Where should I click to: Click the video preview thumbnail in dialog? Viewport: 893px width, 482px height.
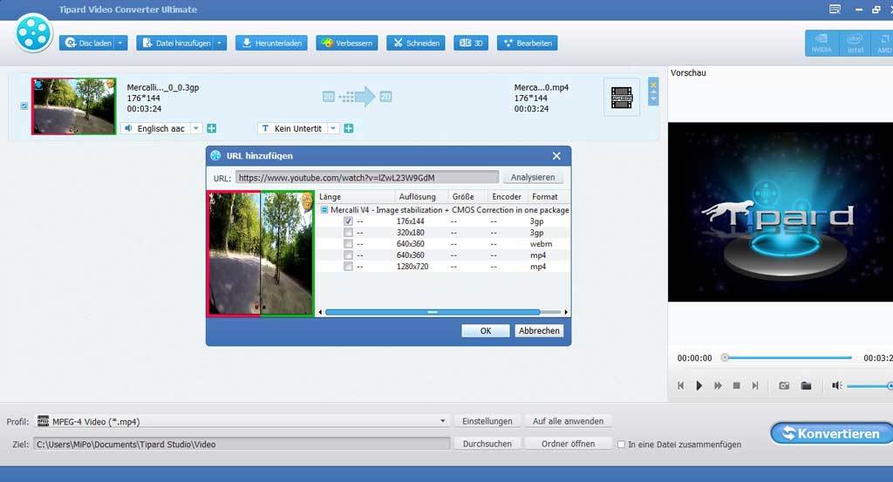coord(260,254)
